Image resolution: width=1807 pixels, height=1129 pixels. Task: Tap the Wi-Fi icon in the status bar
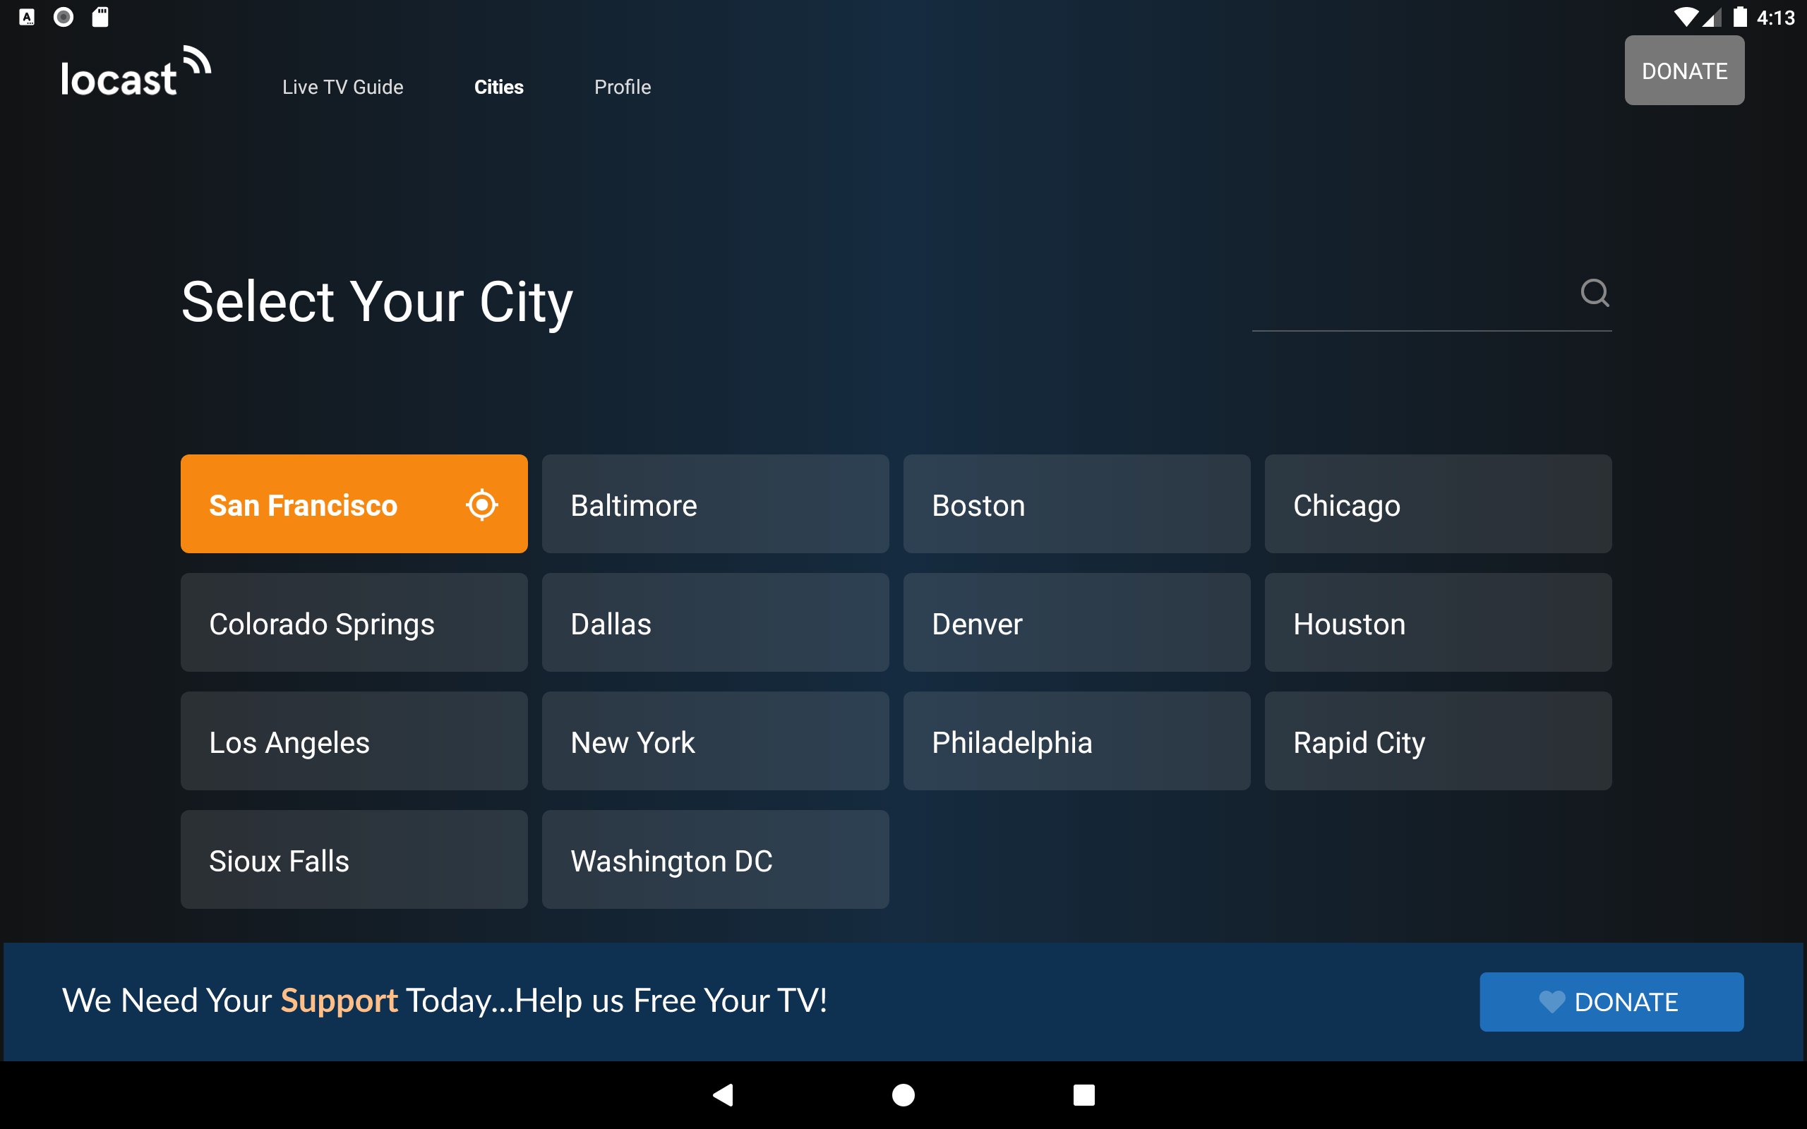point(1686,16)
